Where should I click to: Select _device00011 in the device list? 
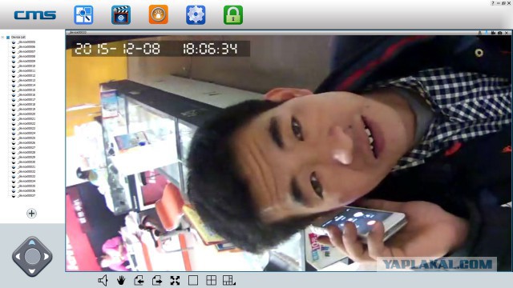pyautogui.click(x=26, y=70)
